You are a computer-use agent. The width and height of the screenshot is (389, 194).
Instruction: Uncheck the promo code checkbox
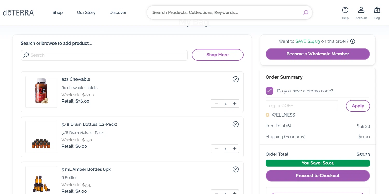click(269, 91)
